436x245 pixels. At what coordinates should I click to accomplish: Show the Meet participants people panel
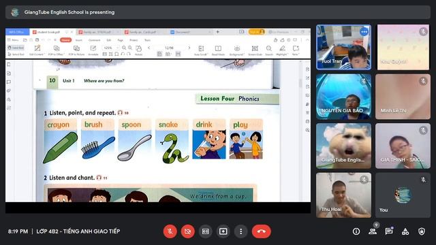[x=373, y=231]
